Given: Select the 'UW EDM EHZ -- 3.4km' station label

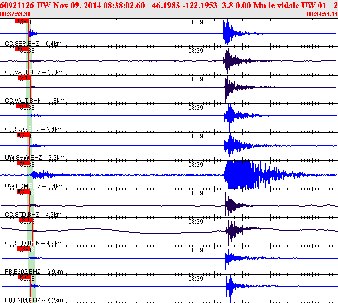Looking at the screenshot, I should coord(34,186).
